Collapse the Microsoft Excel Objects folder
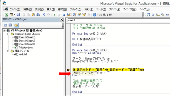Viewport: 170px width, 96px height. point(8,34)
